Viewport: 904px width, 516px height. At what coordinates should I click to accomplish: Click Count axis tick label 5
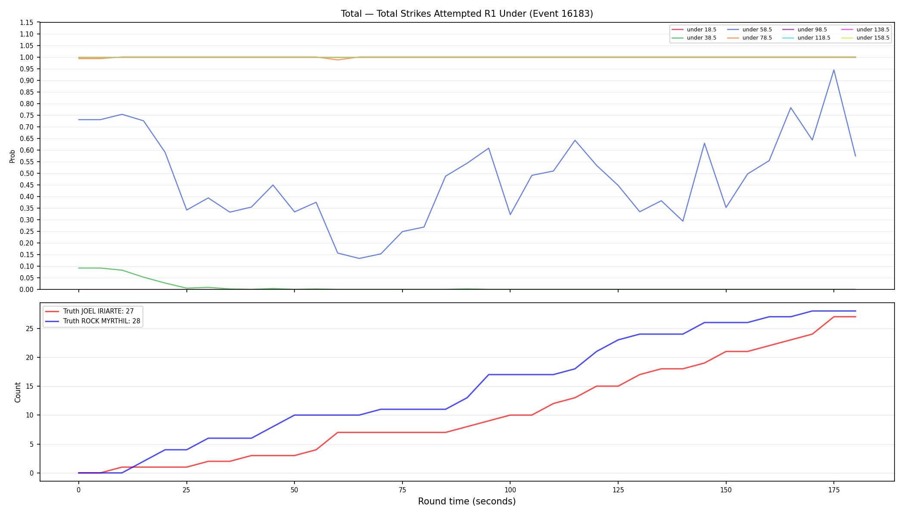32,444
